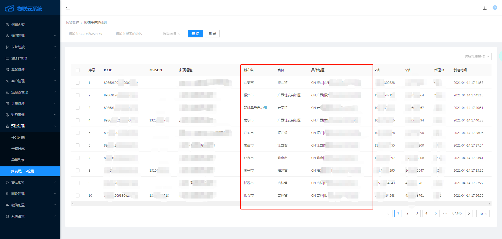Viewport: 502px width, 239px height.
Task: Check the checkbox for row 5
Action: (x=78, y=133)
